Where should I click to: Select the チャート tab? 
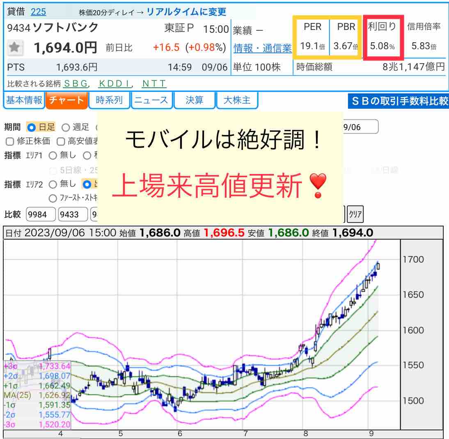coord(66,100)
